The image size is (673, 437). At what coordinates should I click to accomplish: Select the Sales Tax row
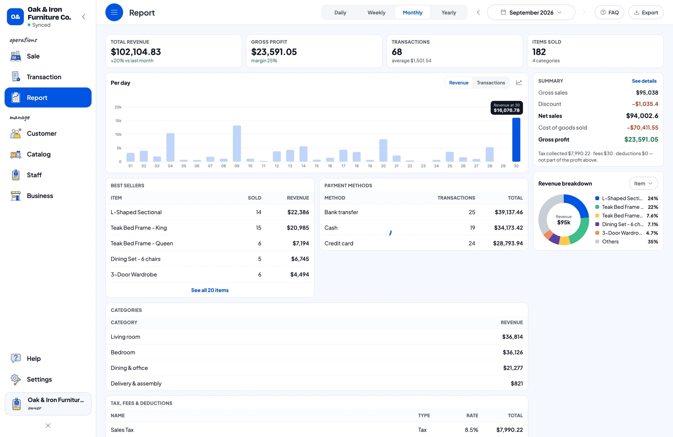click(317, 430)
